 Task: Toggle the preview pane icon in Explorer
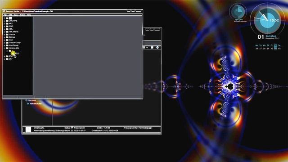pos(152,48)
